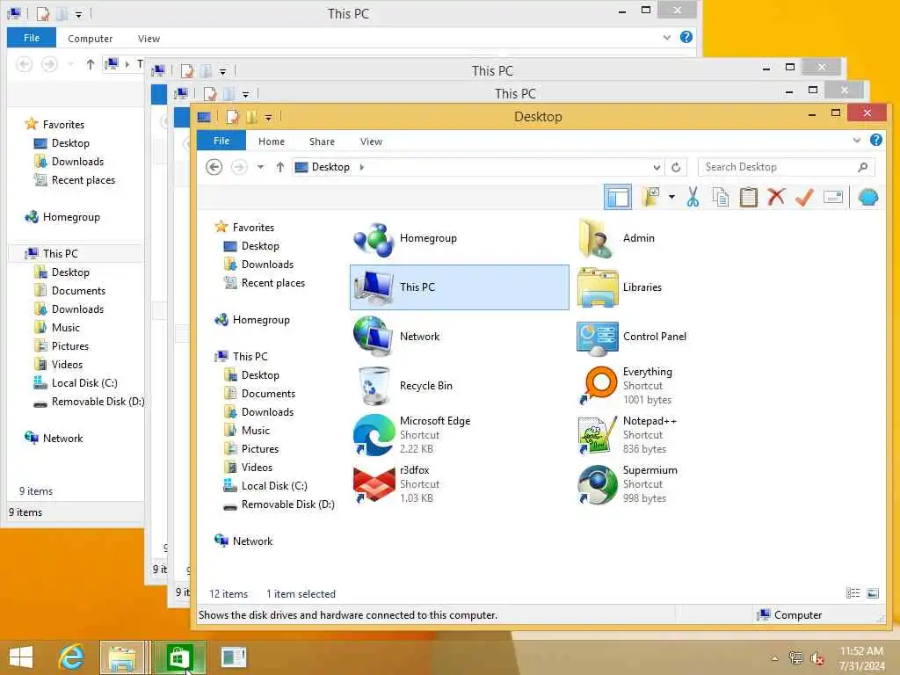Select the Admin folder
900x675 pixels.
683,238
